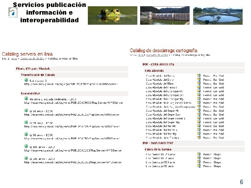Select the dam photo in the header
251x188 pixels.
pyautogui.click(x=165, y=15)
